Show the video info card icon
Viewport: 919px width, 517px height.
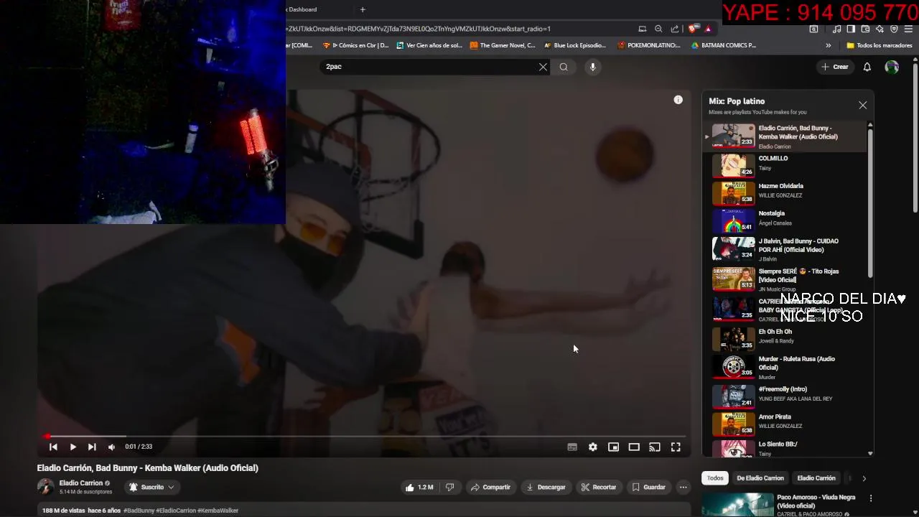tap(678, 100)
